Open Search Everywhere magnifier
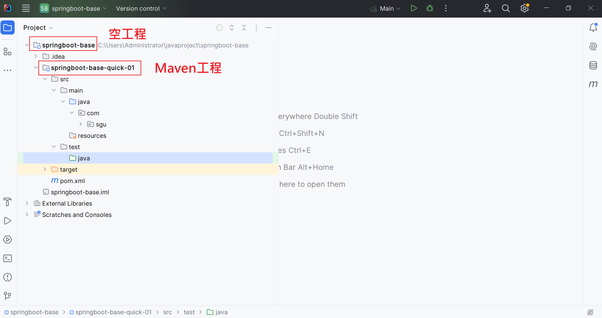 click(x=506, y=8)
